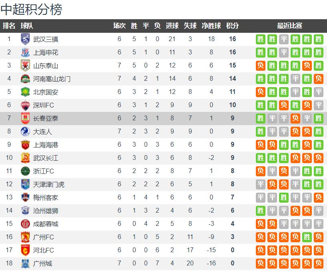
Task: Click the Beijing Guoan (北京国安) team crest
Action: [x=25, y=92]
